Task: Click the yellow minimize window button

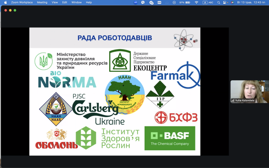Action: click(x=10, y=10)
